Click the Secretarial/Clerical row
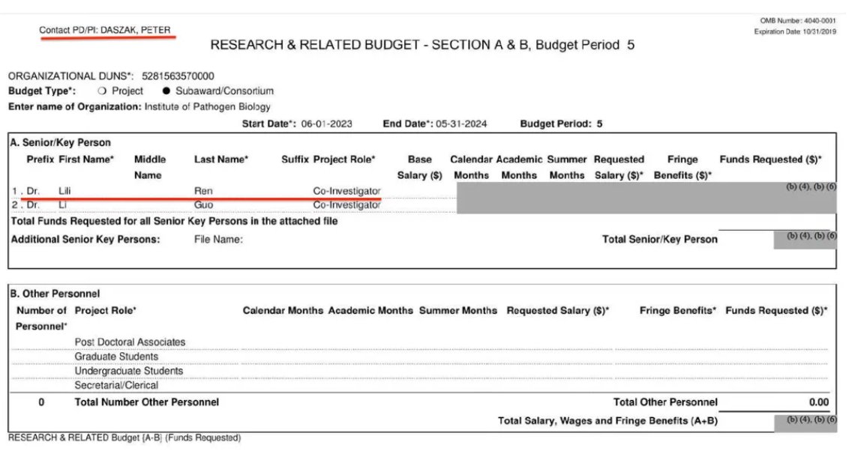The image size is (852, 457). point(116,385)
